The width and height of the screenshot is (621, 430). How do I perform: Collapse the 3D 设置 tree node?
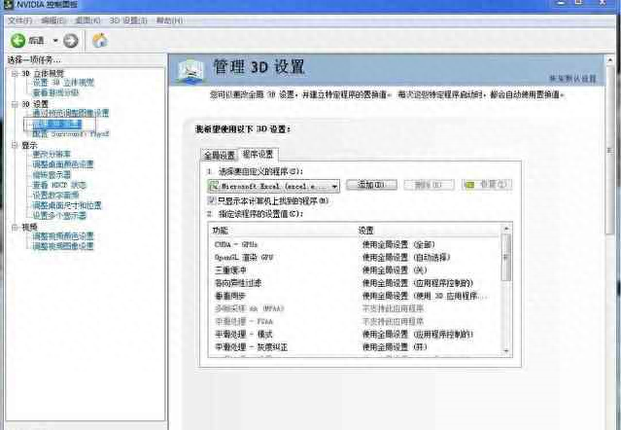[x=14, y=104]
